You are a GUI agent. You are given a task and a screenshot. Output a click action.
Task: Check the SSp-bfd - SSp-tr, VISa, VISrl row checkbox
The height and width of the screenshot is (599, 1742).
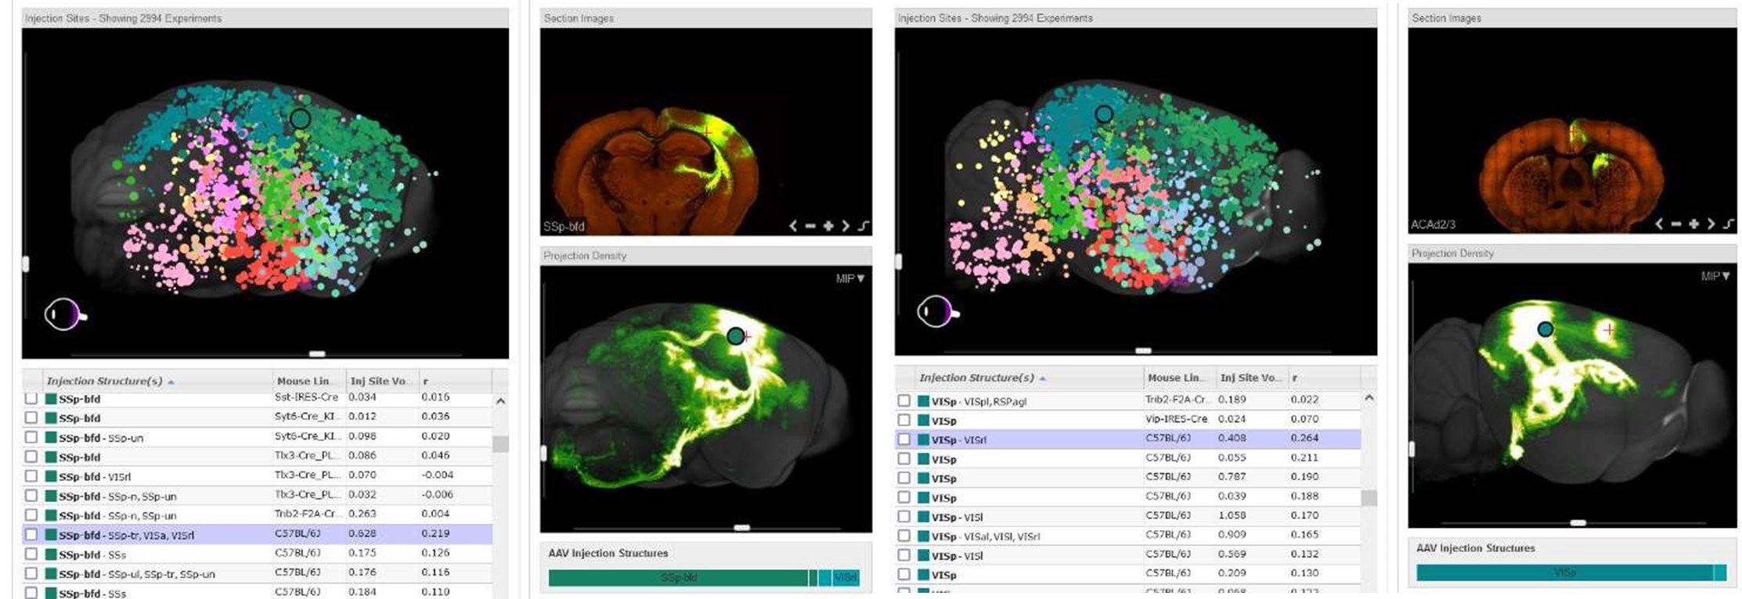(31, 535)
